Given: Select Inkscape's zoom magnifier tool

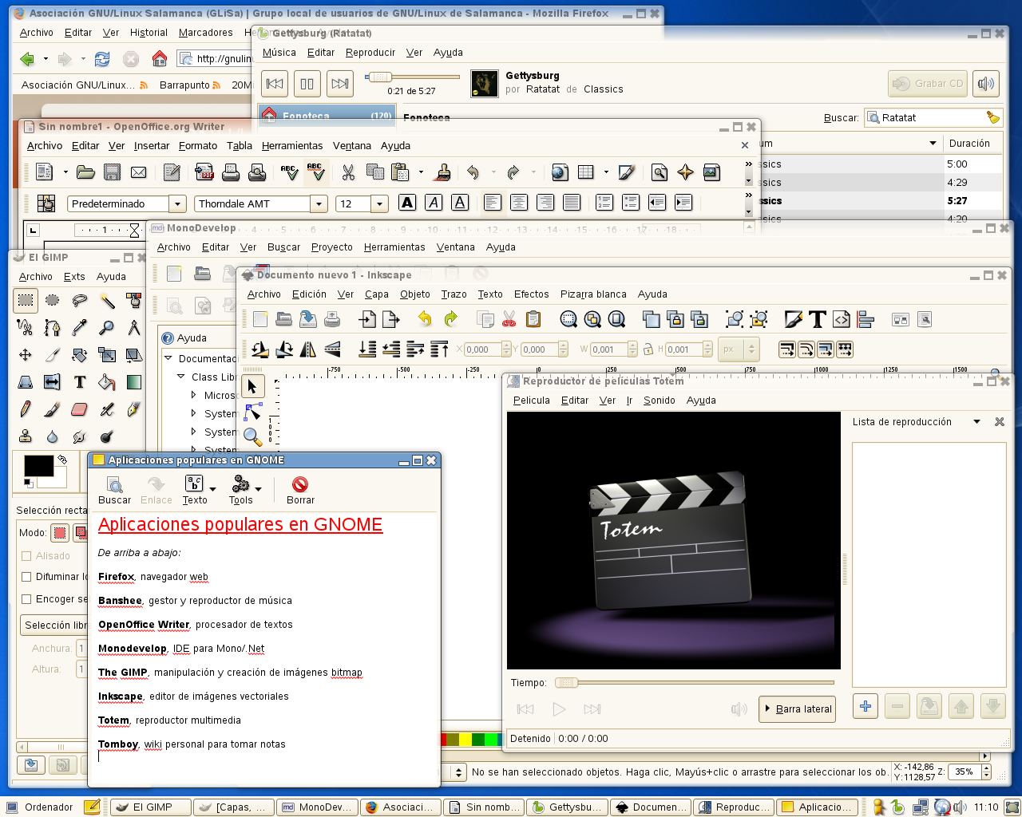Looking at the screenshot, I should 252,436.
